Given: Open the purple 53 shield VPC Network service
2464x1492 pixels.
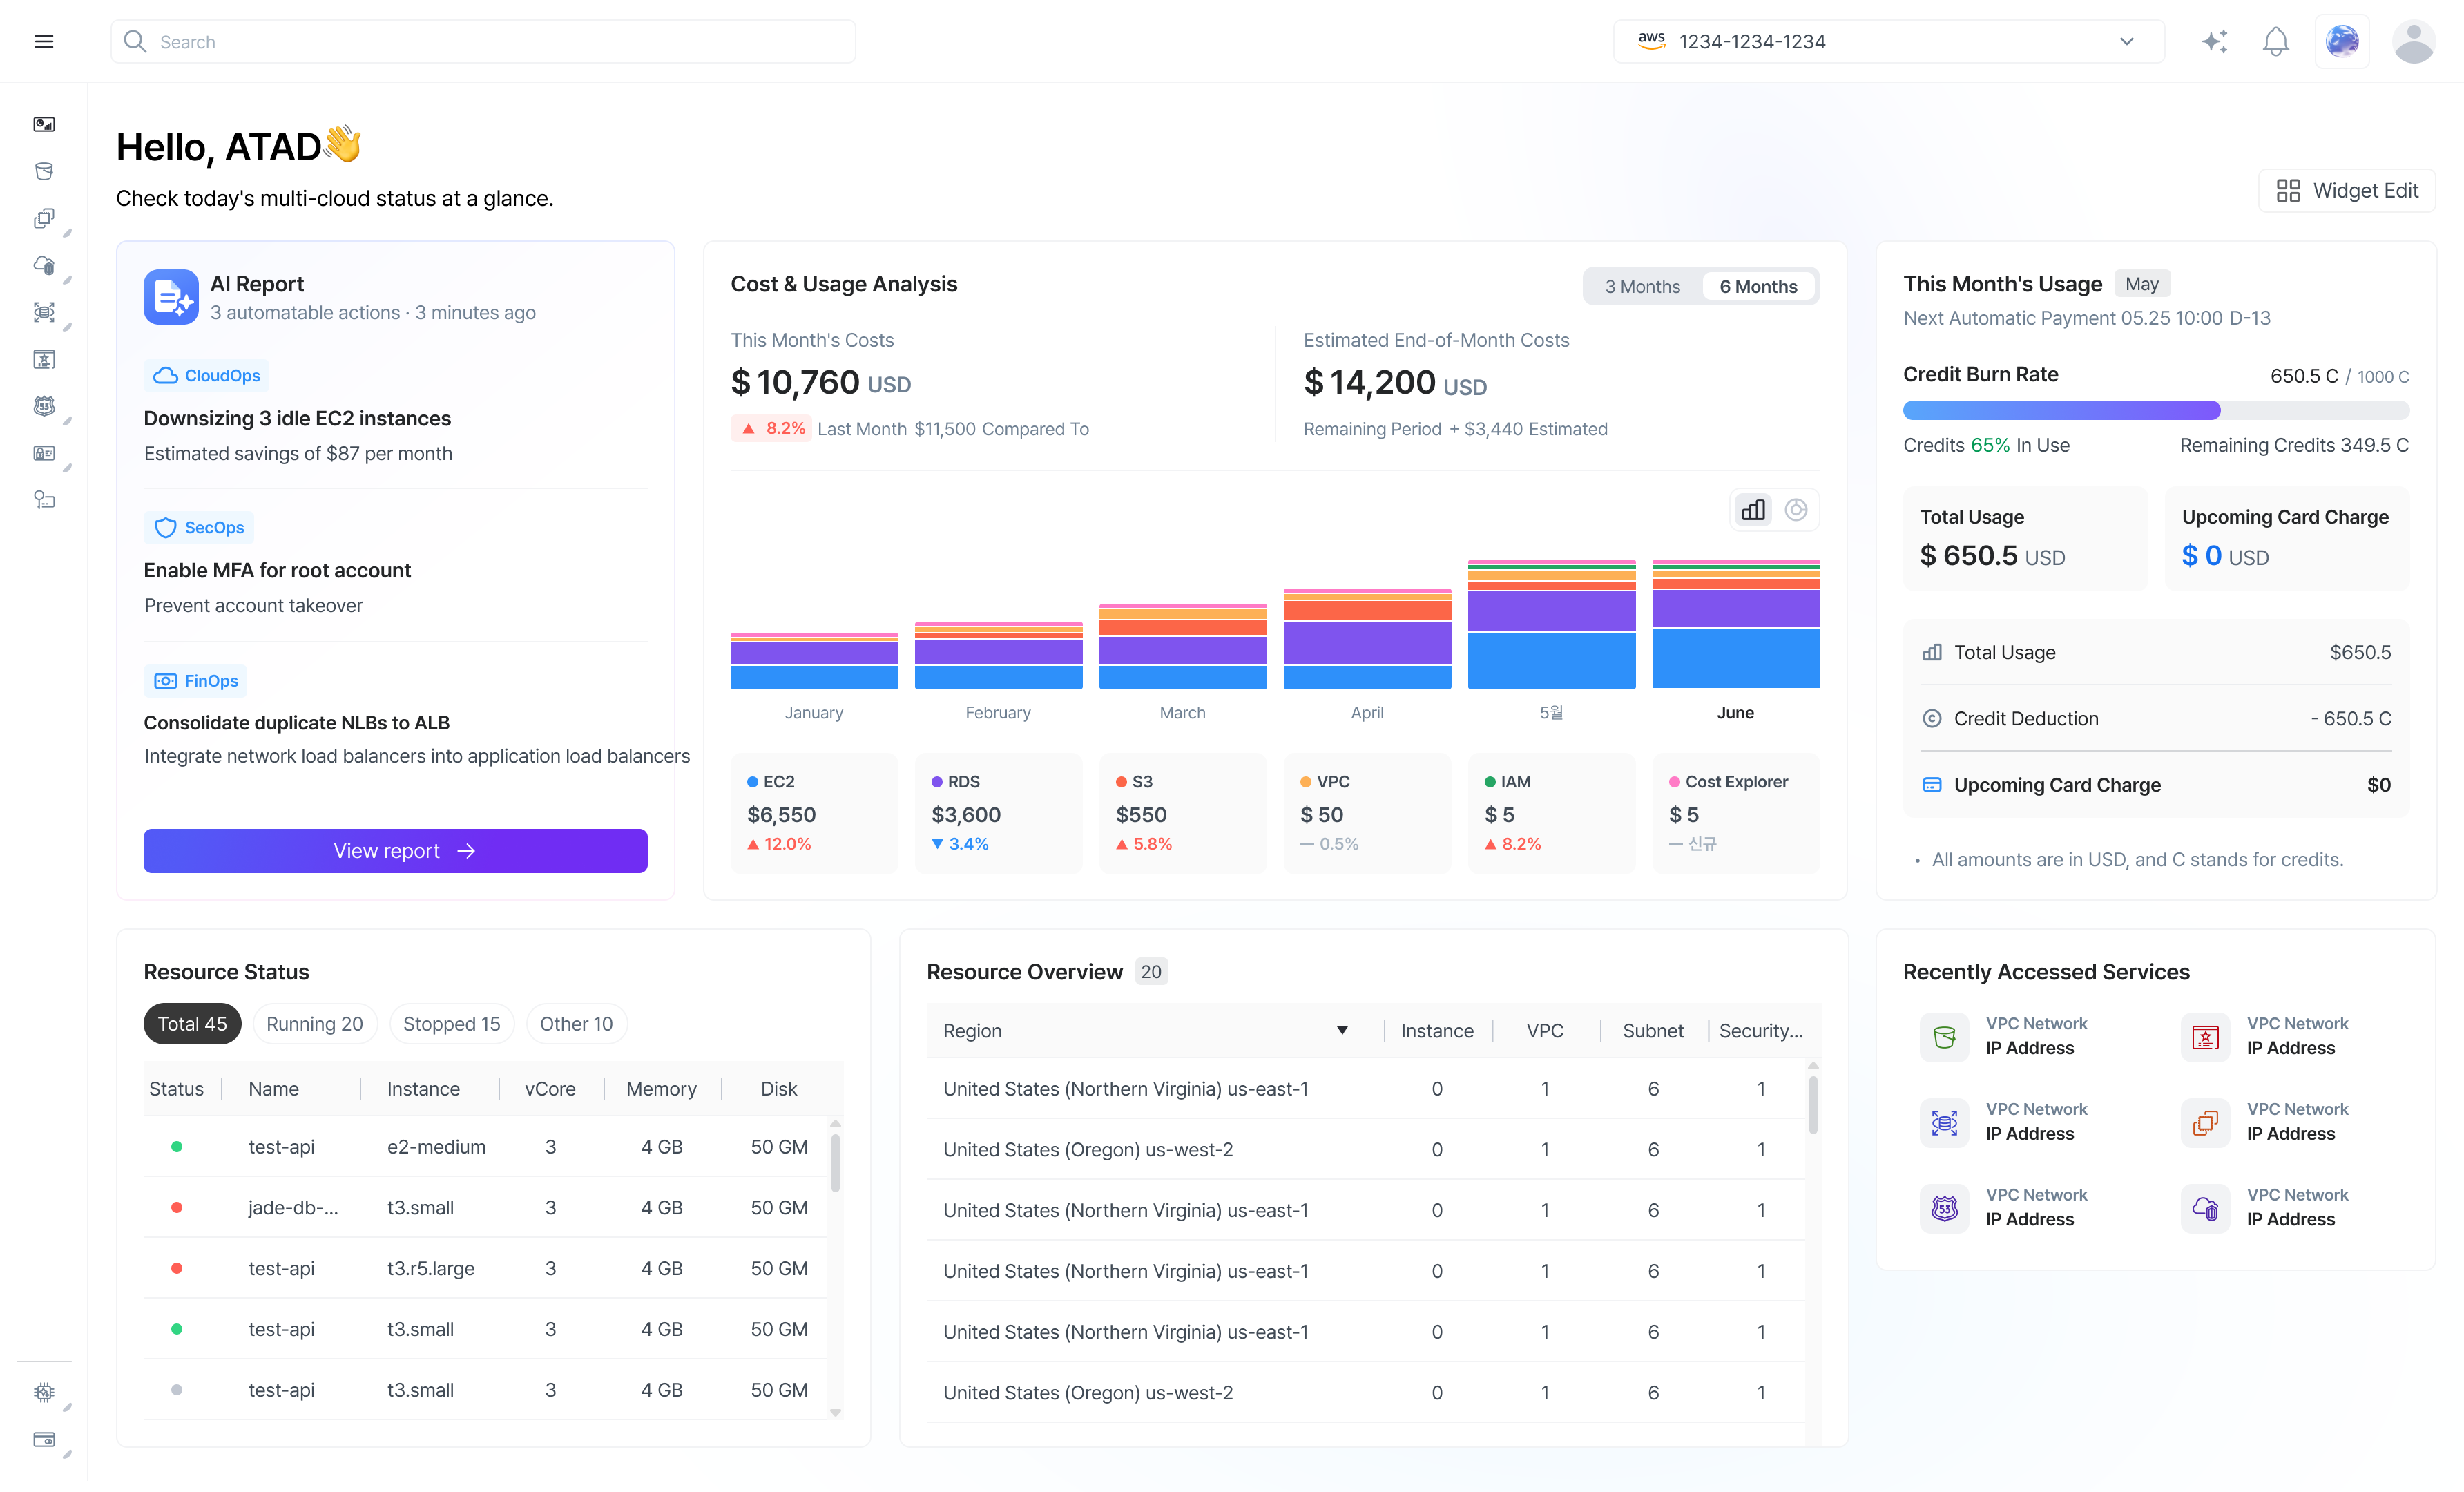Looking at the screenshot, I should click(x=1944, y=1208).
